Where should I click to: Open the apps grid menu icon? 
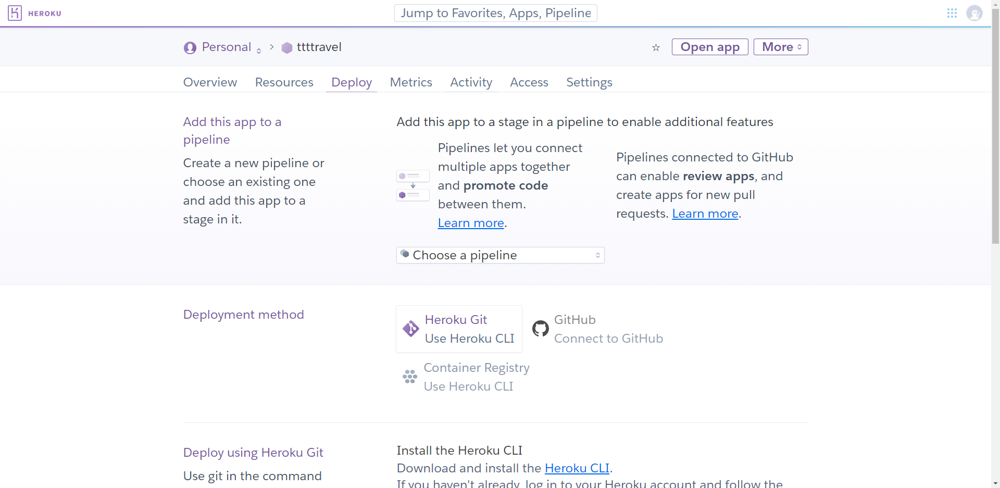coord(952,13)
